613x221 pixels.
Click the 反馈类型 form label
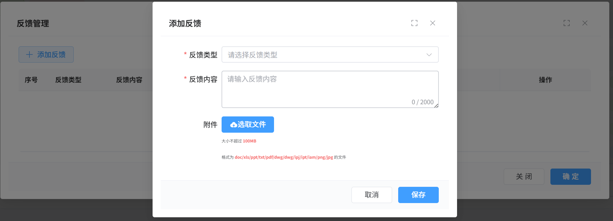[x=203, y=55]
